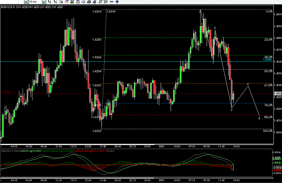Viewport: 282px width, 183px height.
Task: Select the 23.6% Fibonacci level label
Action: pos(268,39)
